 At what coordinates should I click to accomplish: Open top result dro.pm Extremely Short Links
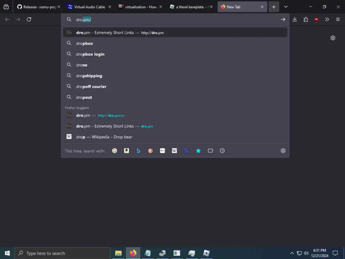(x=175, y=33)
